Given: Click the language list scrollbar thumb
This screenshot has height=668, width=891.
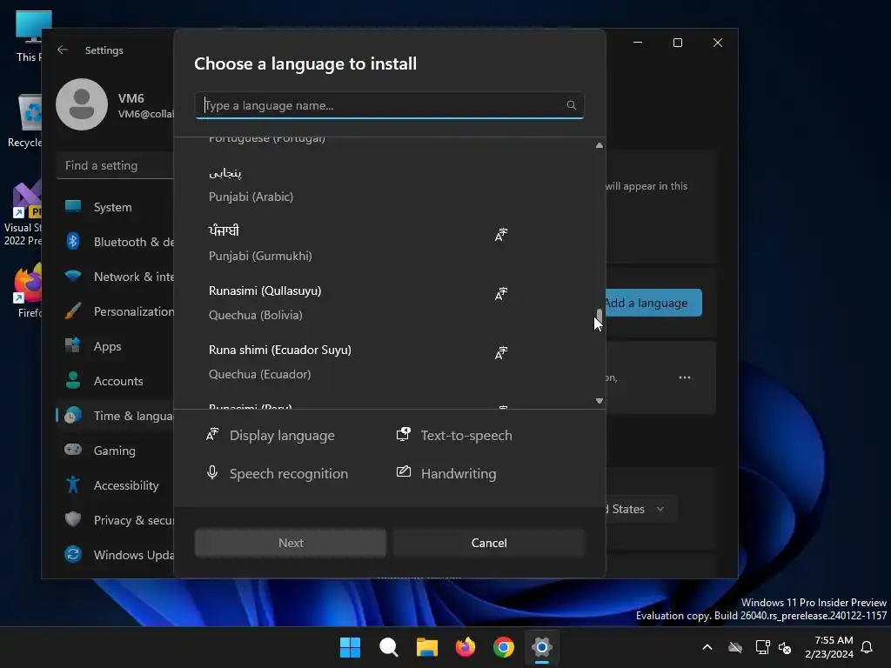Looking at the screenshot, I should (x=599, y=317).
